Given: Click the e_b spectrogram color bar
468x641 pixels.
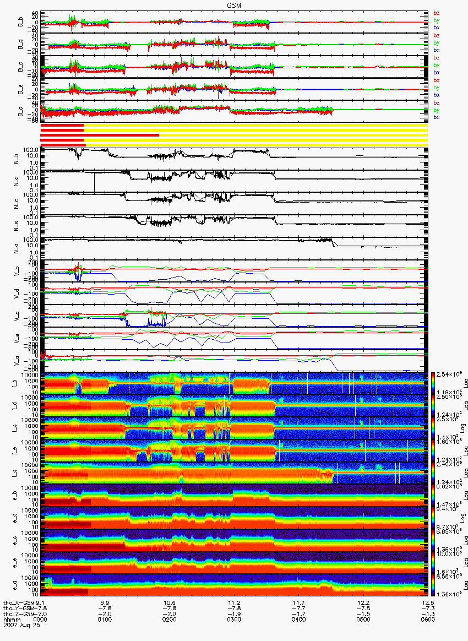Looking at the screenshot, I should point(434,496).
